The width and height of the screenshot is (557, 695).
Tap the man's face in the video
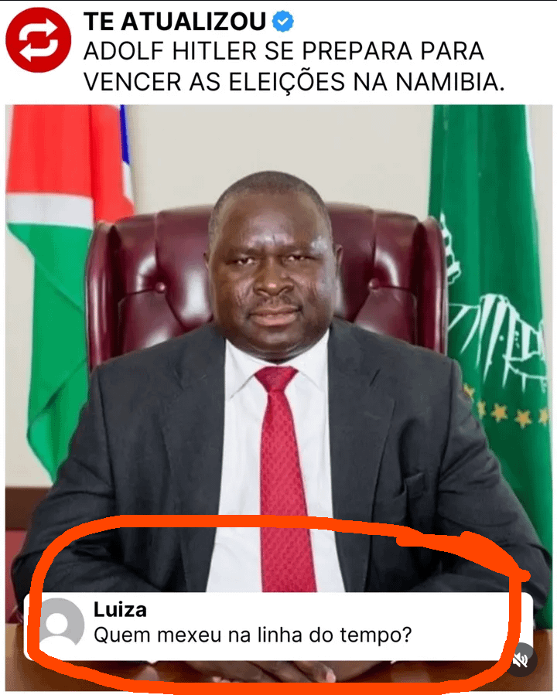272,271
